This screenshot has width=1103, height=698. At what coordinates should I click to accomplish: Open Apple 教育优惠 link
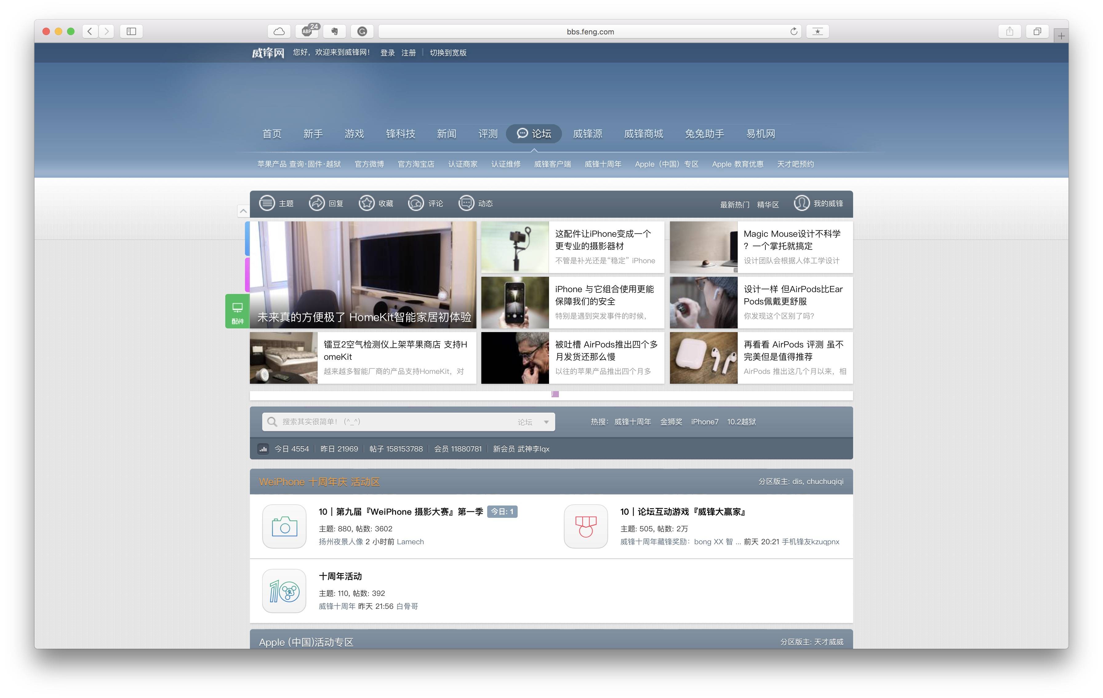point(737,164)
